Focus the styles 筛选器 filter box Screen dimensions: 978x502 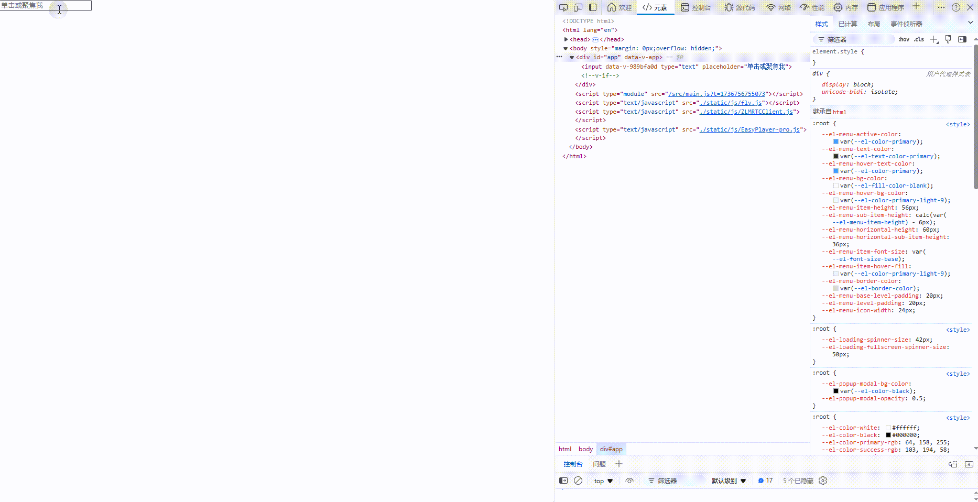coord(854,39)
